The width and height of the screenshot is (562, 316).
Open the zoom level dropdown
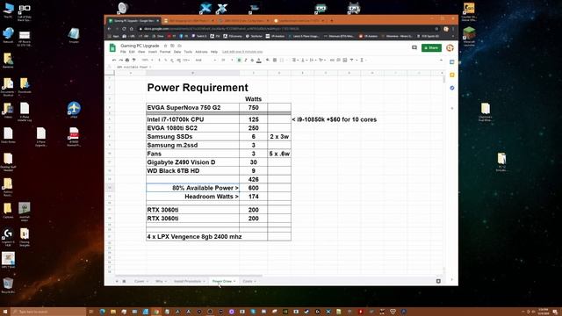(x=147, y=60)
